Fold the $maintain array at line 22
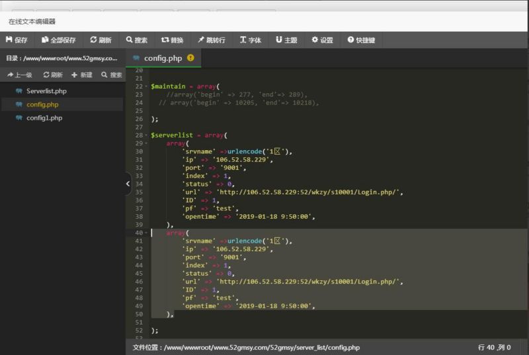The height and width of the screenshot is (355, 529). 146,87
